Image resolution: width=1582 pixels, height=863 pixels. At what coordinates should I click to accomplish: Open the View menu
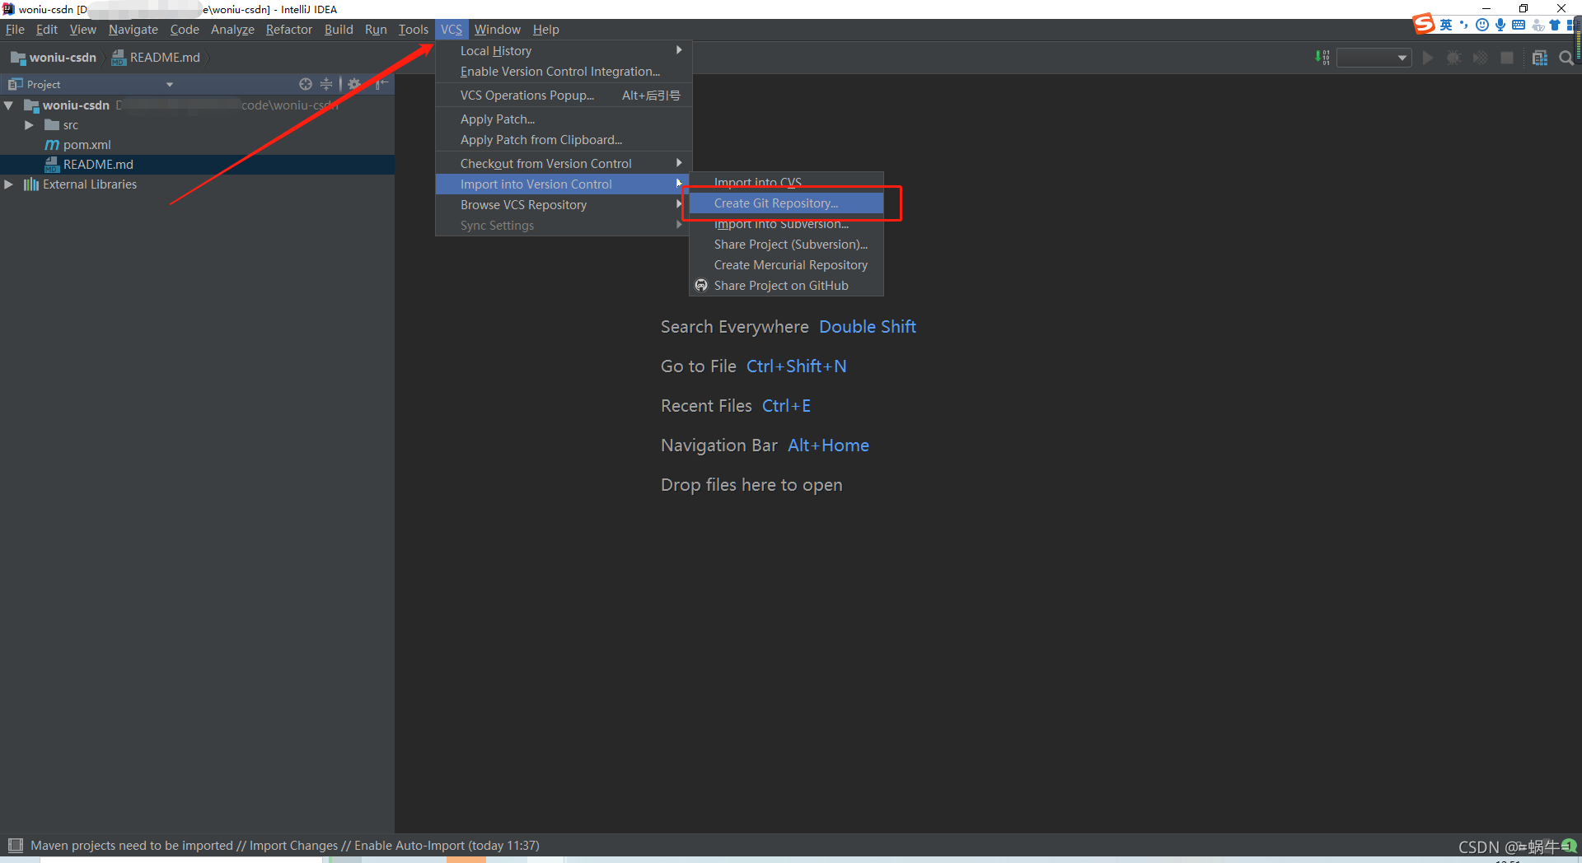pyautogui.click(x=82, y=30)
